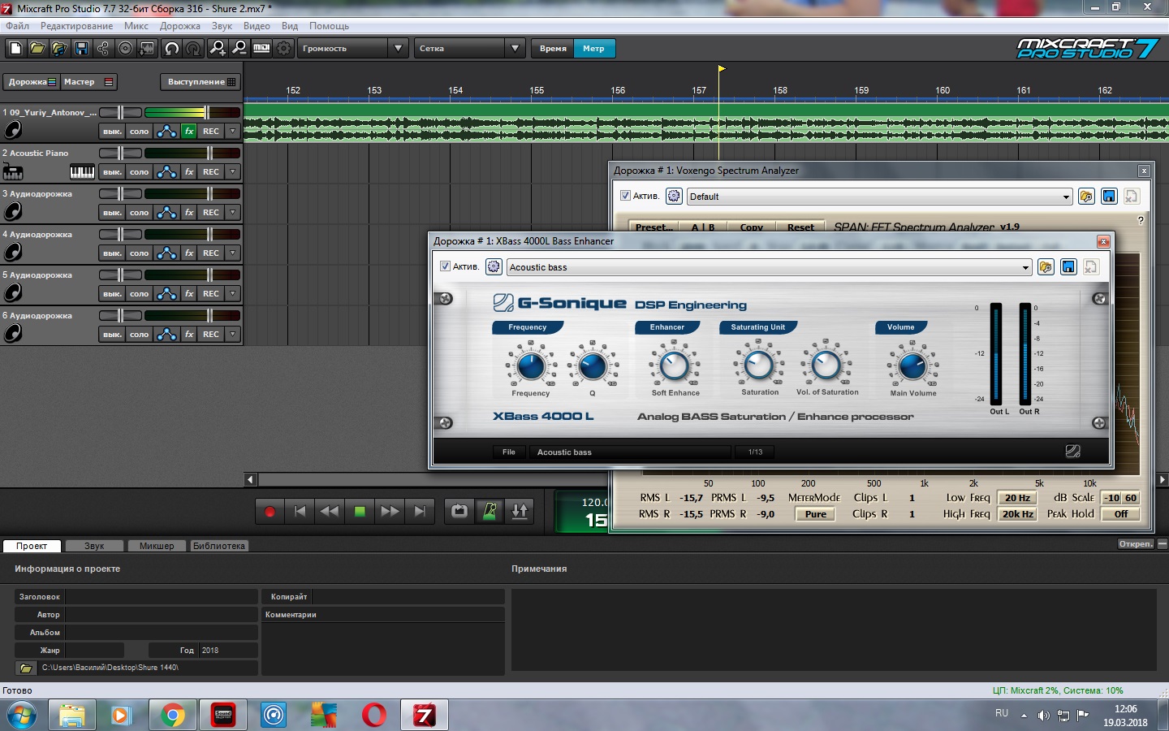This screenshot has height=731, width=1169.
Task: Click Peak Hold Off button
Action: pyautogui.click(x=1120, y=514)
